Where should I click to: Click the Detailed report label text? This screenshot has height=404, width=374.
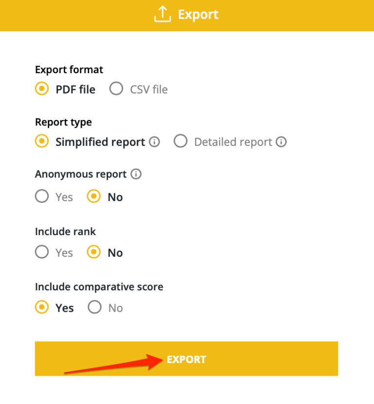pyautogui.click(x=233, y=142)
